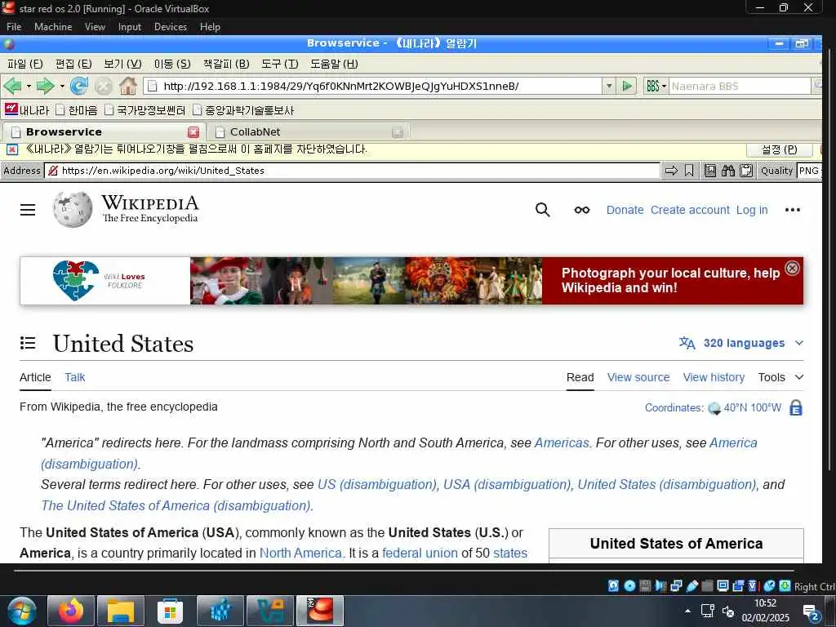This screenshot has width=836, height=627.
Task: Click the globe icon beside Coordinates
Action: 714,408
